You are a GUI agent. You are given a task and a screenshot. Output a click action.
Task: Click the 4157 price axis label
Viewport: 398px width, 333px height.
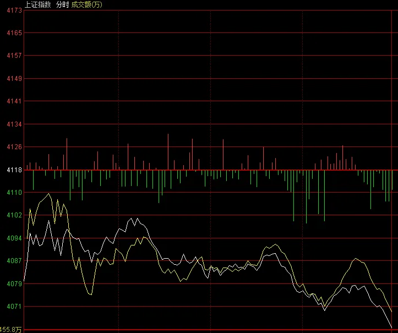tap(14, 56)
